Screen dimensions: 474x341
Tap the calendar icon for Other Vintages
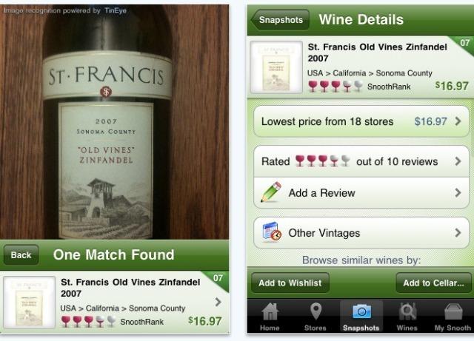272,232
